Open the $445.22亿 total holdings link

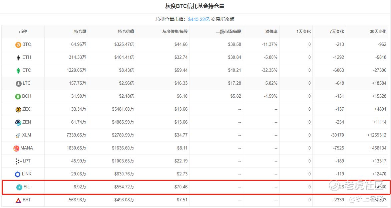coord(199,19)
